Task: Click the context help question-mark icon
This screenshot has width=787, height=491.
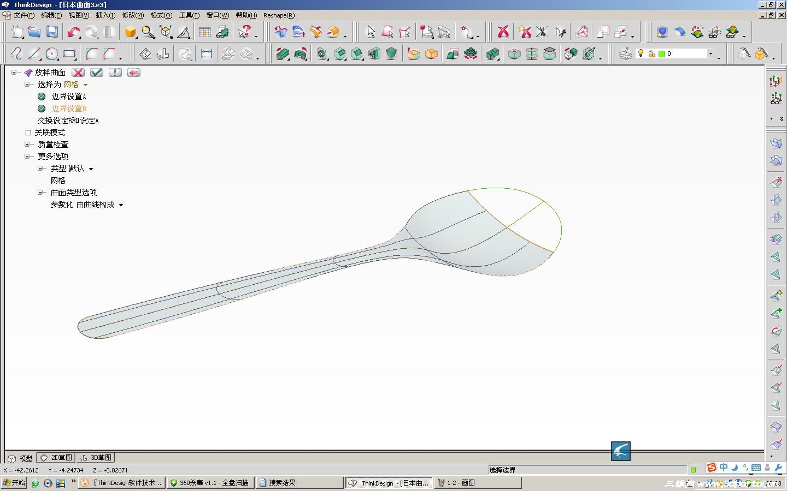Action: (x=245, y=32)
